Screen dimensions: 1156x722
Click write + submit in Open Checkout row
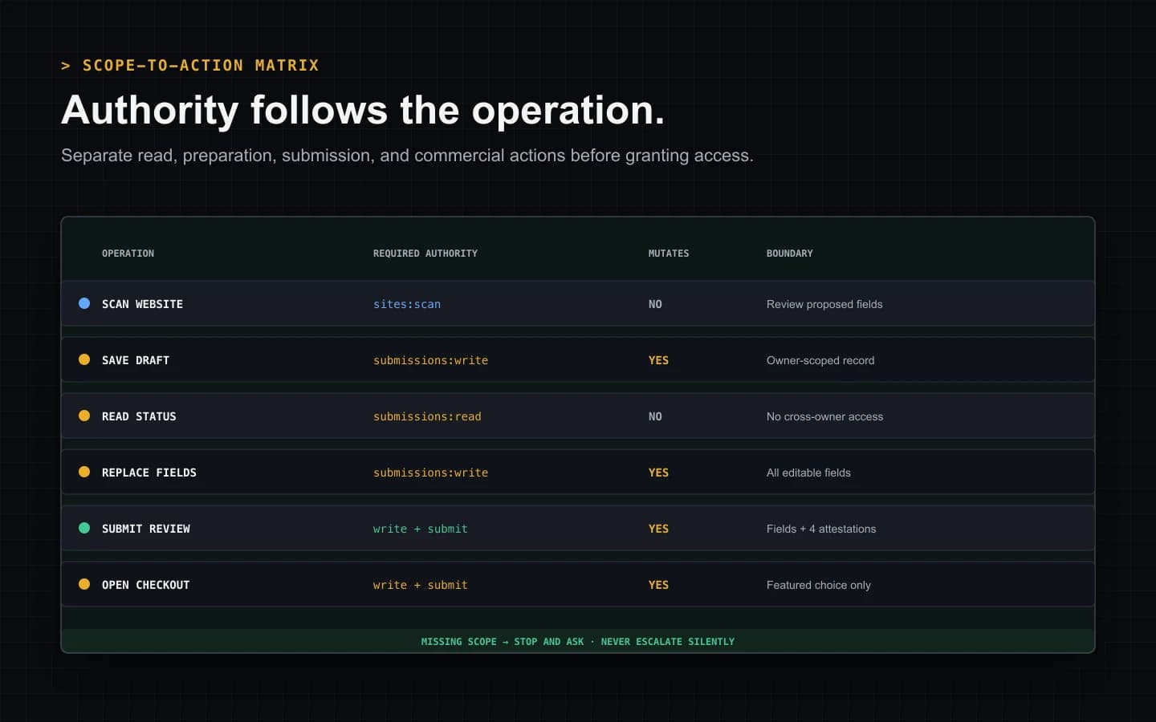pyautogui.click(x=421, y=585)
